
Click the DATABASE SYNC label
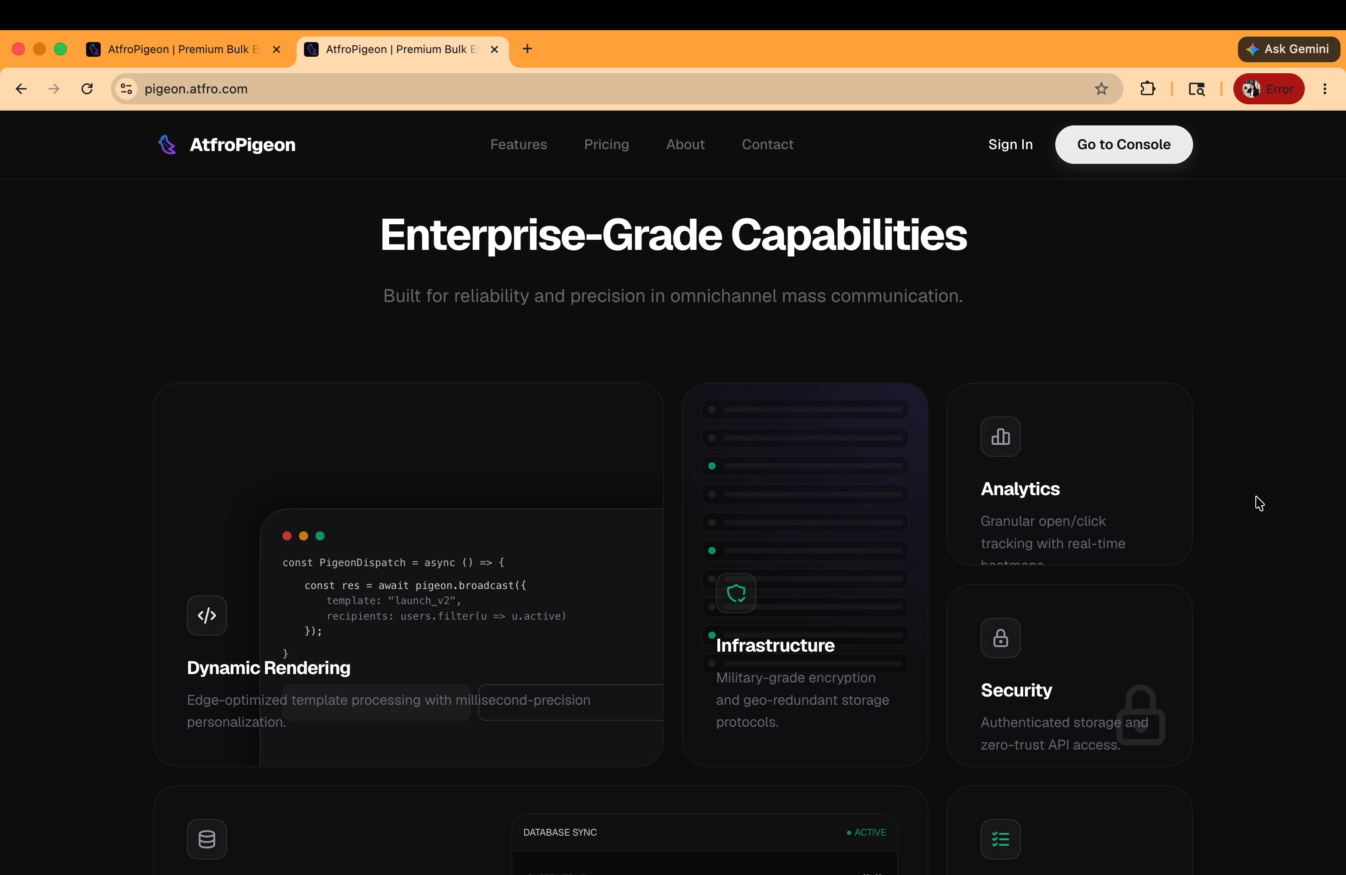[x=560, y=832]
